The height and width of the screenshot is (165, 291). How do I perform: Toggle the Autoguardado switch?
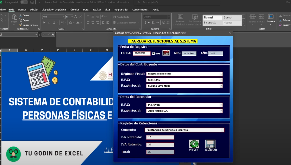[24, 2]
